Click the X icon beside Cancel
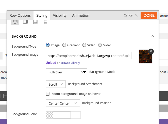 click(136, 15)
